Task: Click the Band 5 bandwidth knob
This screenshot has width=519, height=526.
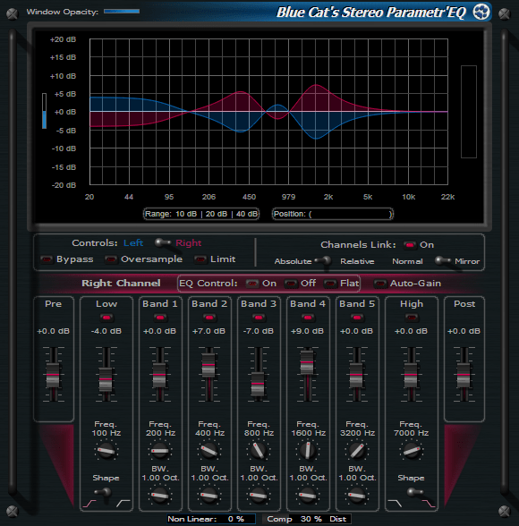Action: (357, 496)
